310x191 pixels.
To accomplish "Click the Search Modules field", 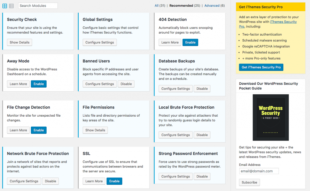I will click(38, 5).
